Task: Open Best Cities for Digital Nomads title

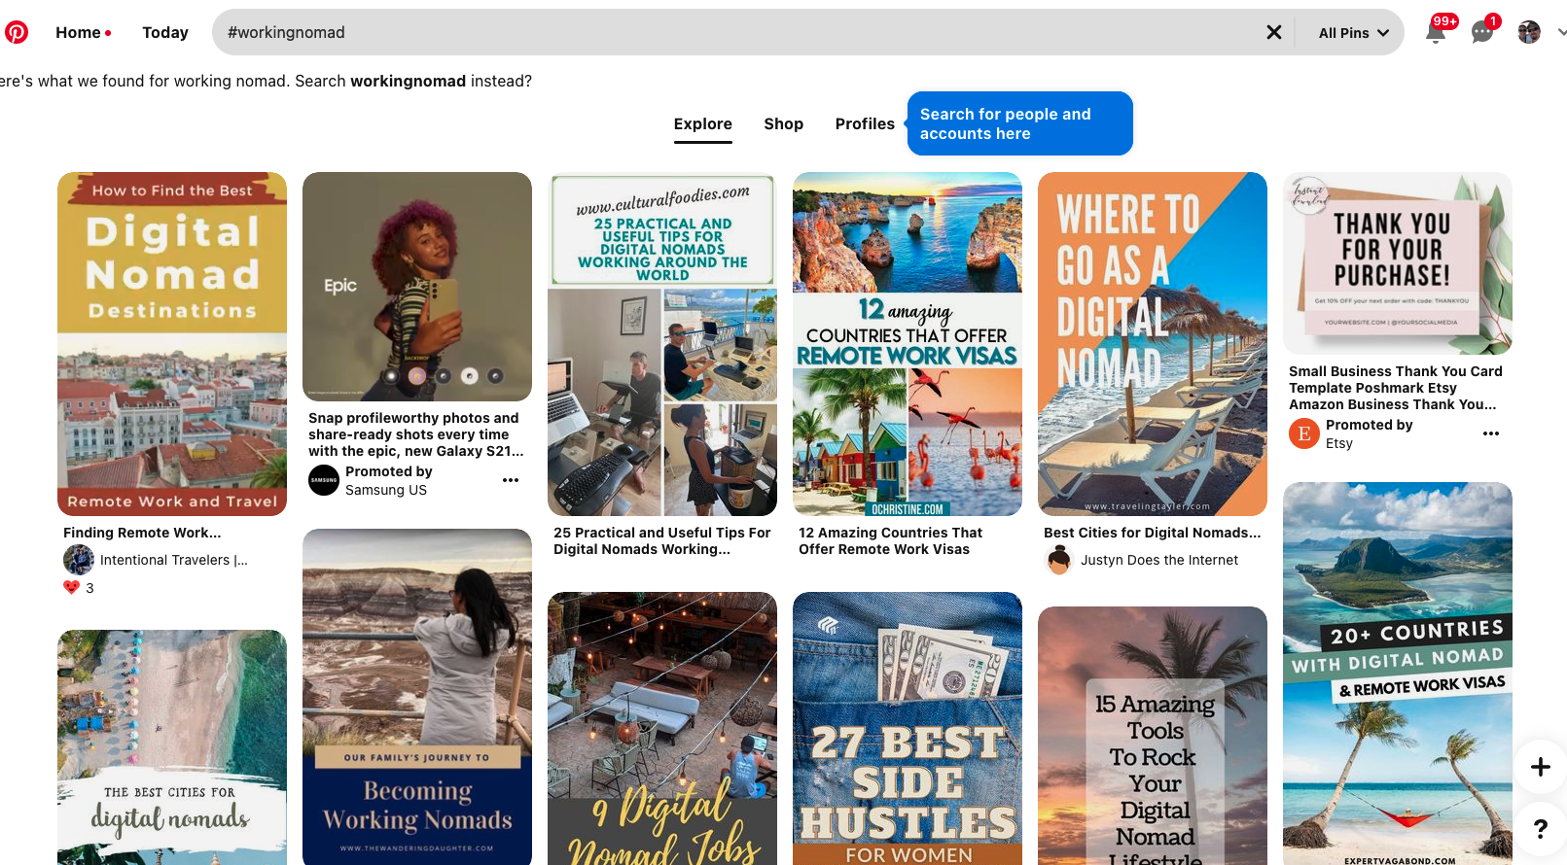Action: point(1153,533)
